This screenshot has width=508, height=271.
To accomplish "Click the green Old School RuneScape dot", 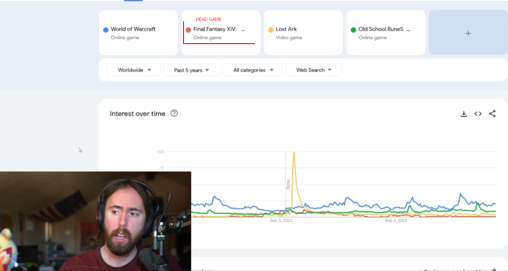I will point(353,30).
